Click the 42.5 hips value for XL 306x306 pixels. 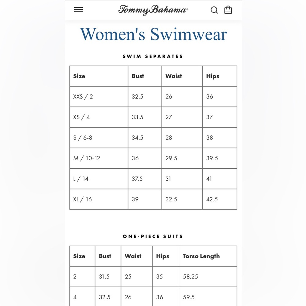pos(212,199)
